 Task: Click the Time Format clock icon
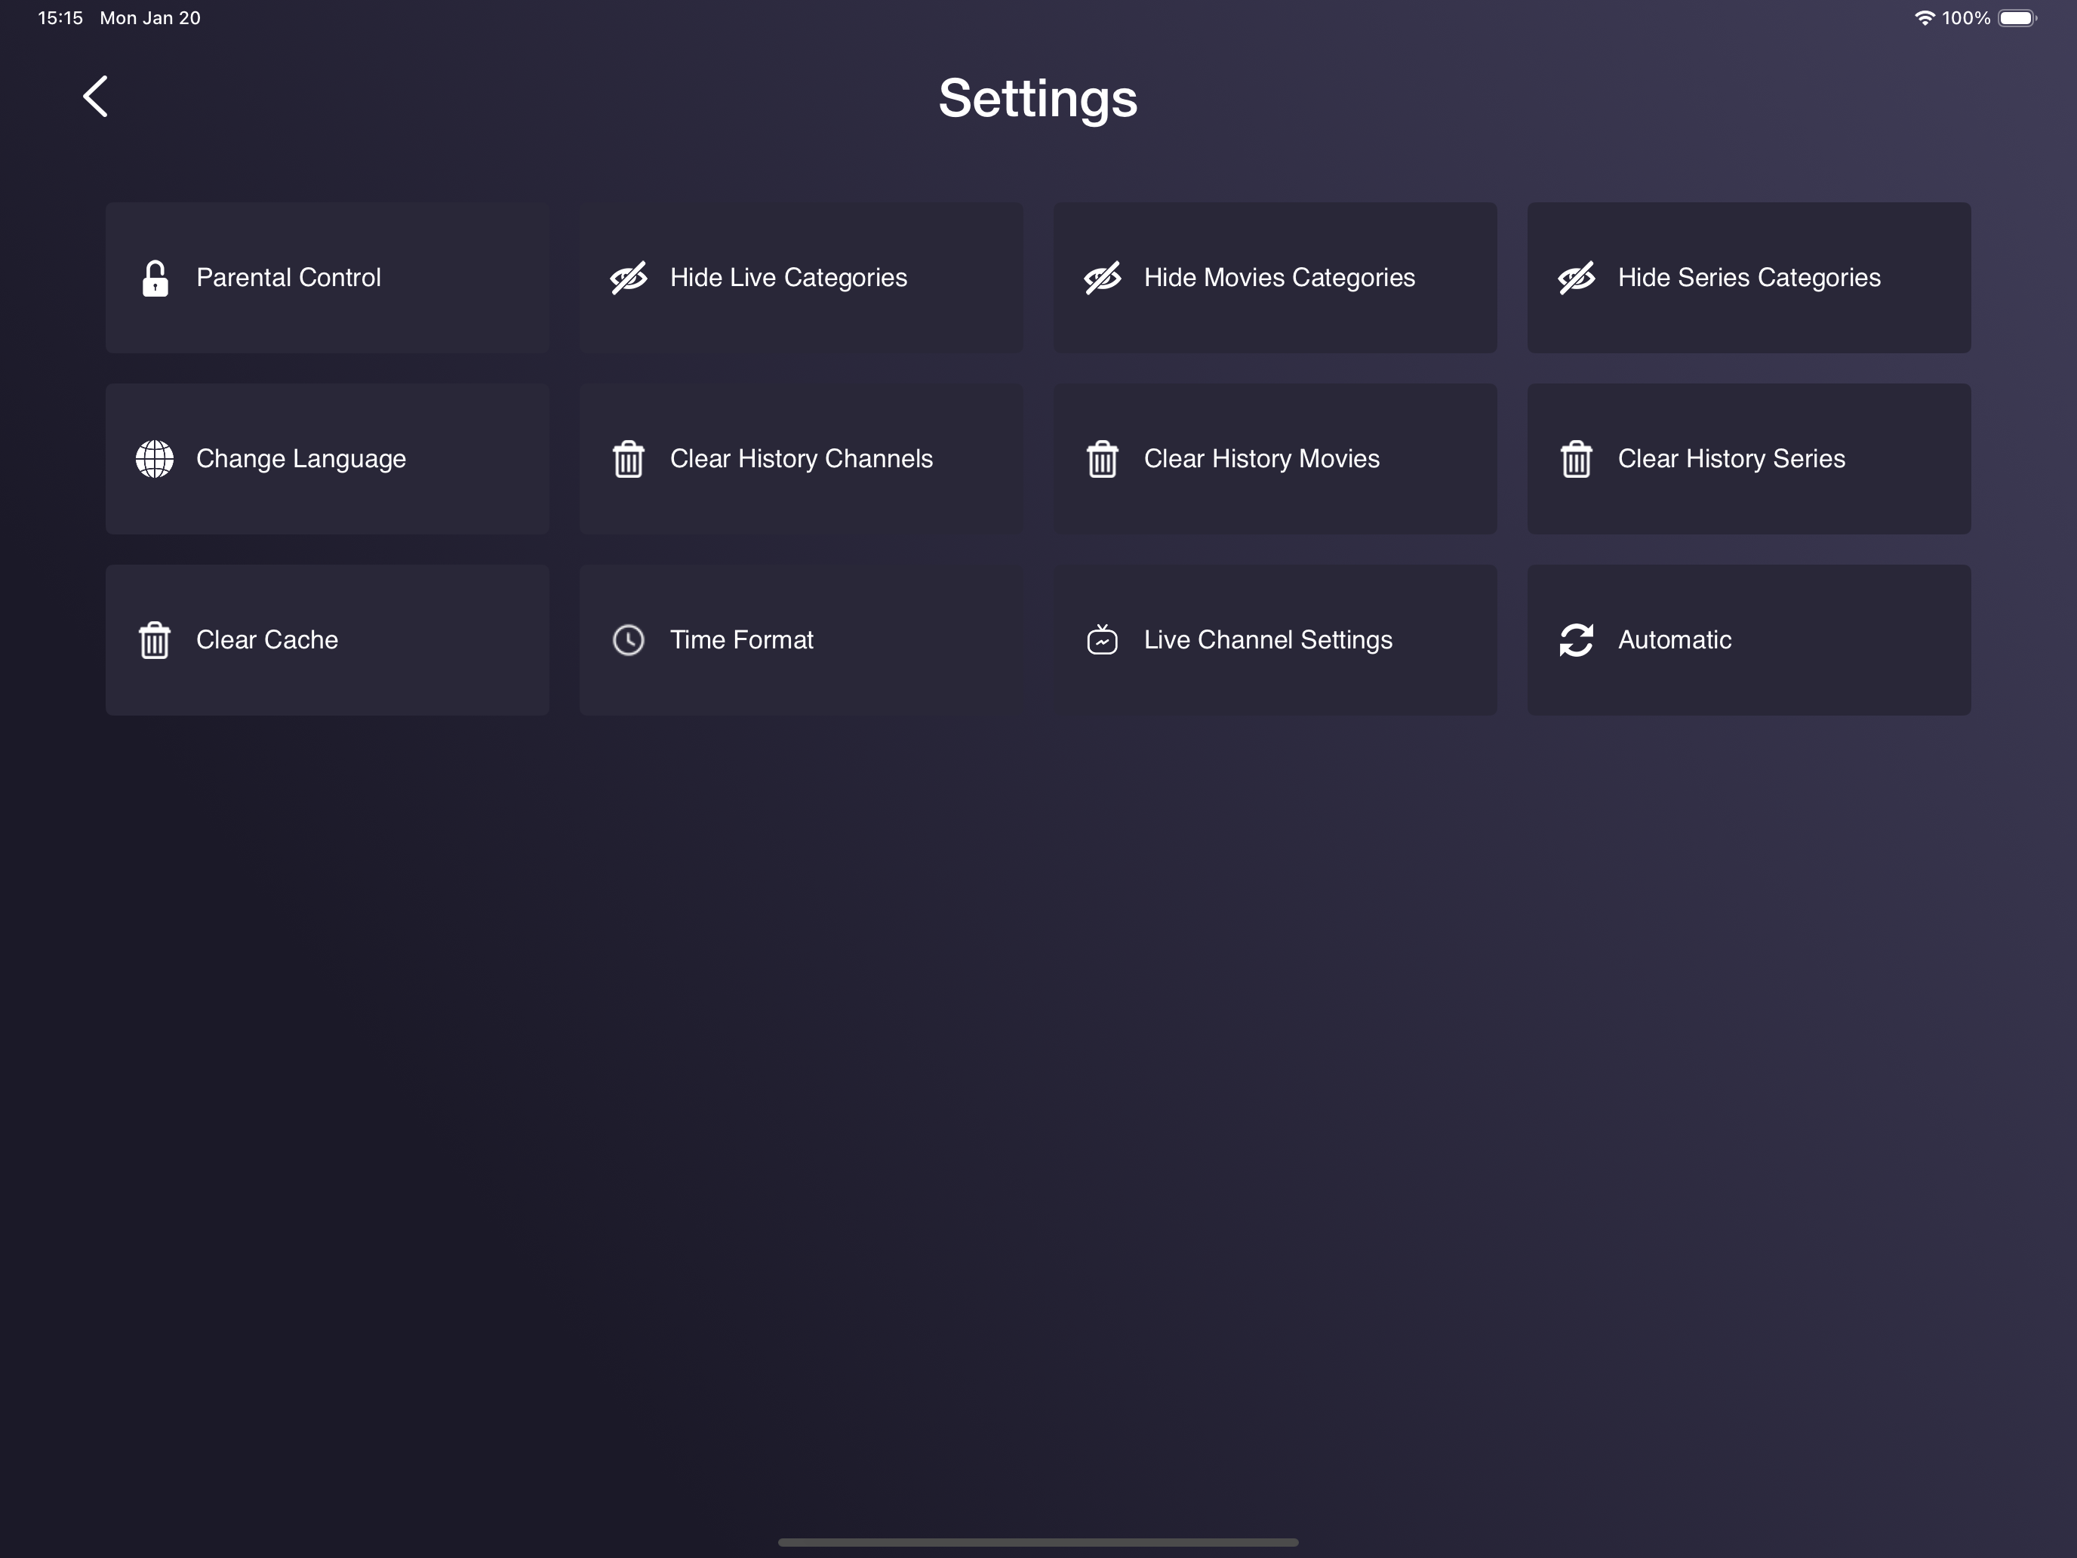(629, 639)
